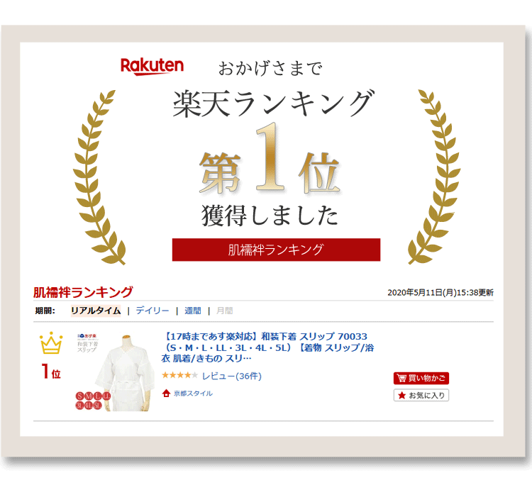Select the リアルタイム period tab

(95, 311)
